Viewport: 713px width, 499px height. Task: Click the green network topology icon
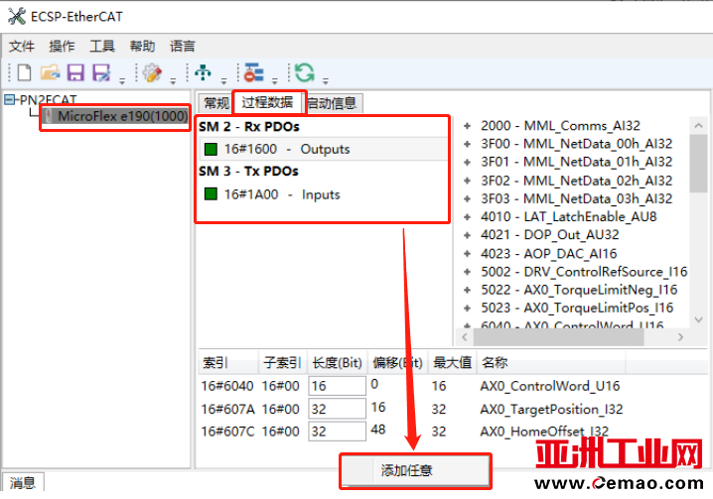click(x=203, y=72)
